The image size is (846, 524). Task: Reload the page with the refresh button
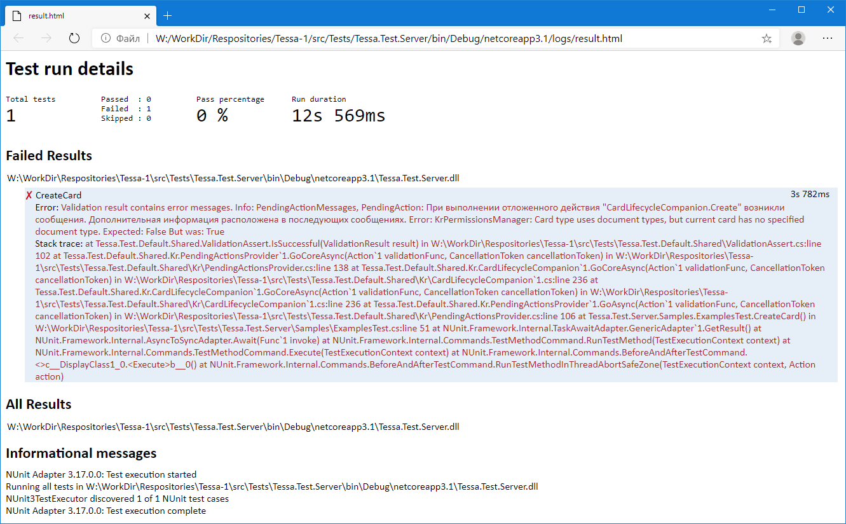point(74,38)
